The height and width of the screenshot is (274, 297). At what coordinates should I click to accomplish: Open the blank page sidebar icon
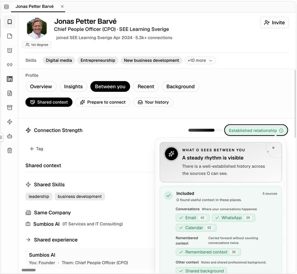tap(9, 36)
